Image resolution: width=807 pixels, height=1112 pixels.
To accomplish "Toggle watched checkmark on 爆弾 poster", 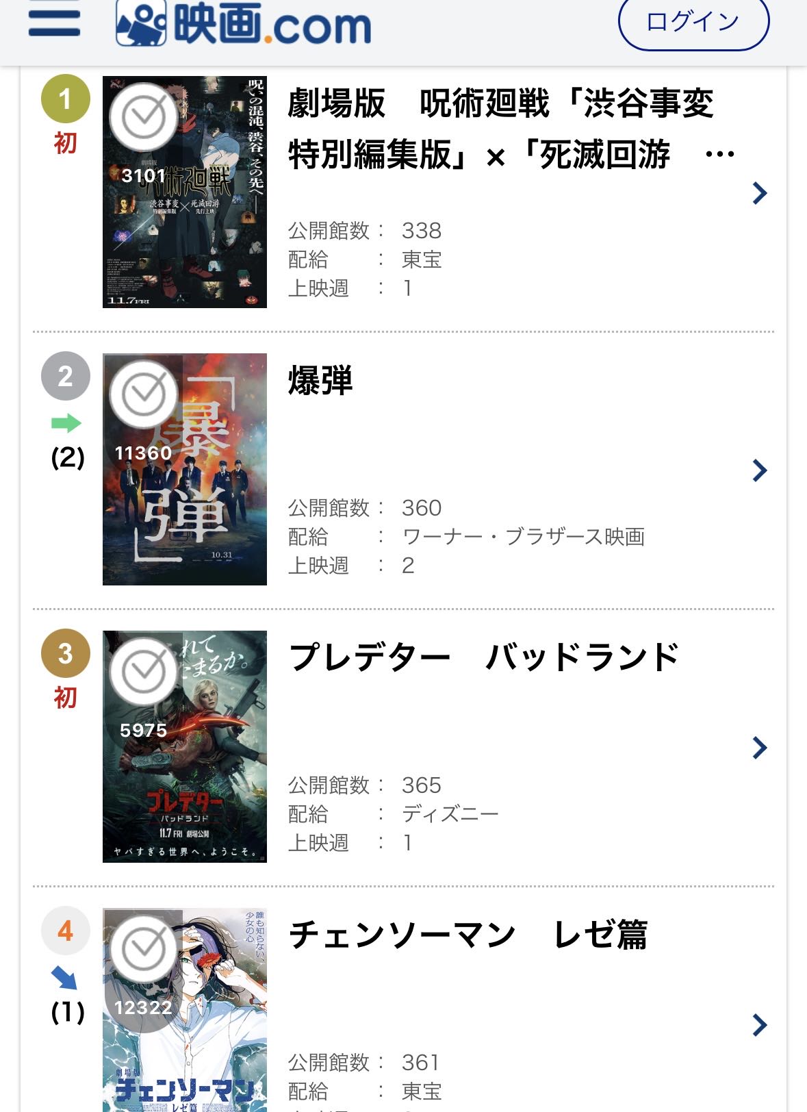I will (x=144, y=394).
